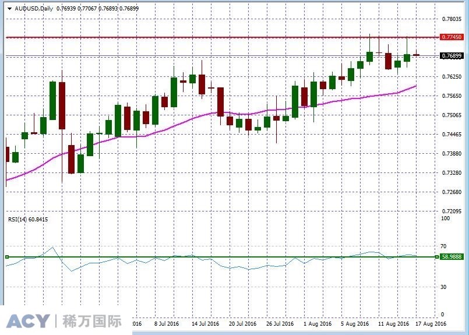Image resolution: width=469 pixels, height=335 pixels.
Task: Click the 0.76250 price axis value
Action: (452, 76)
